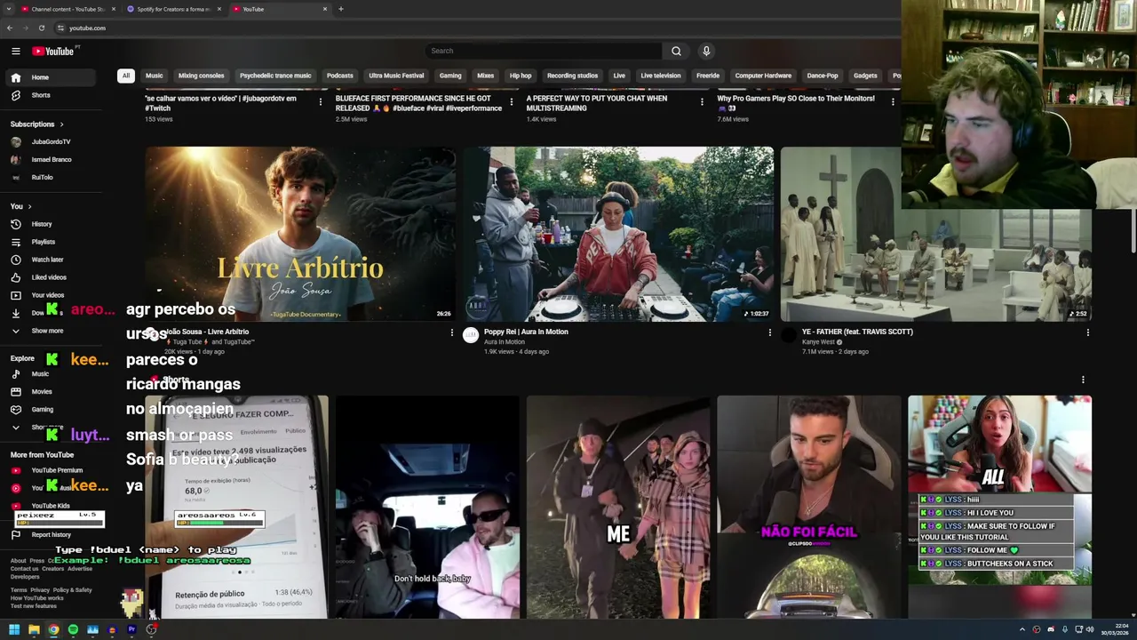Start voice search with the microphone icon
The width and height of the screenshot is (1137, 640).
click(706, 51)
